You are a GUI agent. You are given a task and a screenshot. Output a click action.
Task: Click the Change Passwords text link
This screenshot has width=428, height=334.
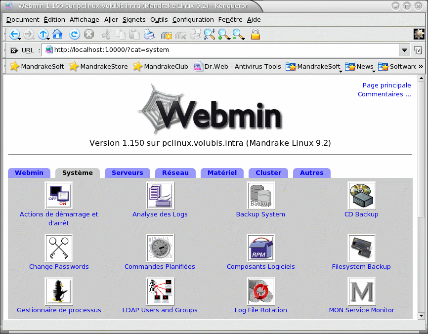(x=59, y=267)
